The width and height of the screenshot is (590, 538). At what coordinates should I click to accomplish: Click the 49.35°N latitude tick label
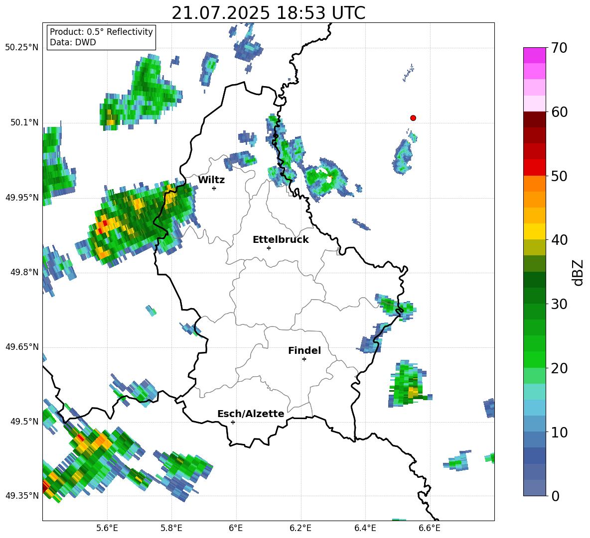click(21, 496)
